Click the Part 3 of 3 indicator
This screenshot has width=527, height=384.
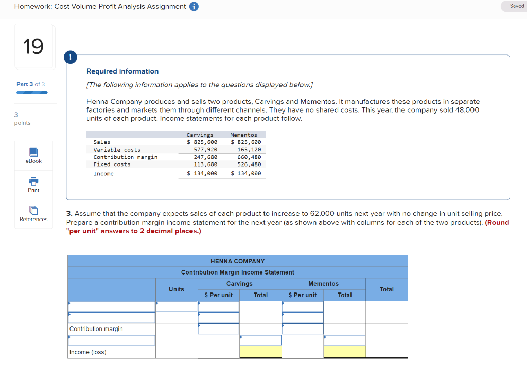pos(30,84)
